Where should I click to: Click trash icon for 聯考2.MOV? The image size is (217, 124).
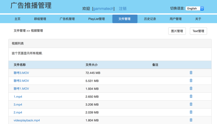coord(191,80)
